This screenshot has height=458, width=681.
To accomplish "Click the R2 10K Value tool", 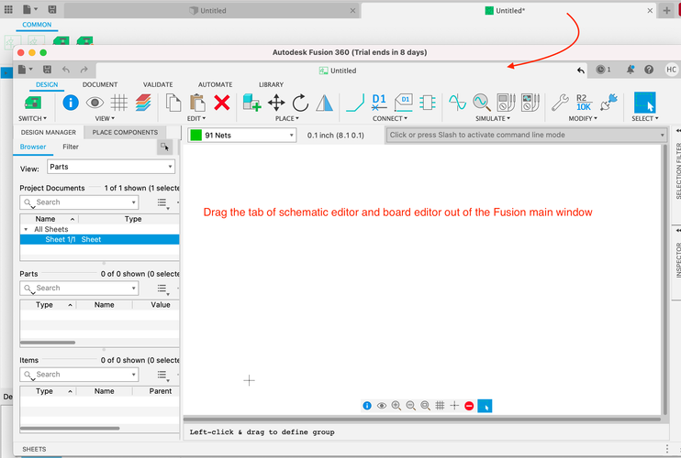I will [584, 103].
